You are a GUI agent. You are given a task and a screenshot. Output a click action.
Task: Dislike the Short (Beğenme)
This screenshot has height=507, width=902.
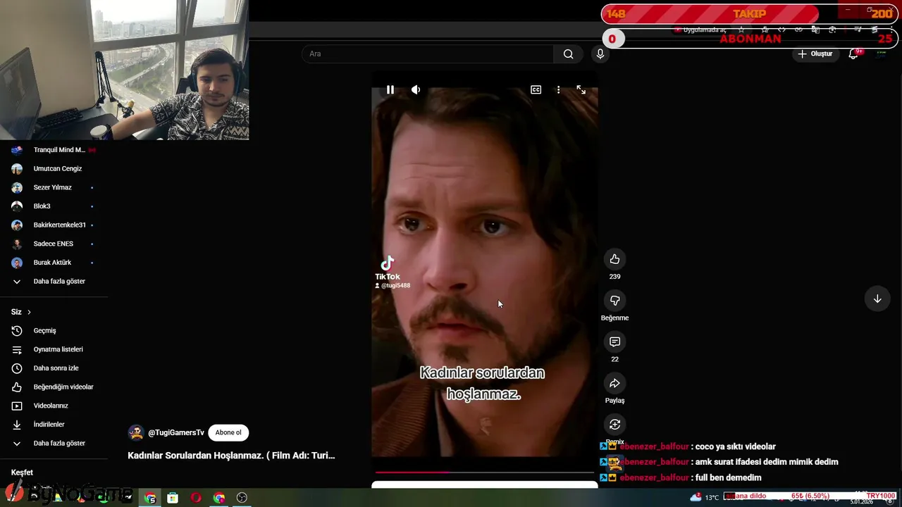(614, 301)
